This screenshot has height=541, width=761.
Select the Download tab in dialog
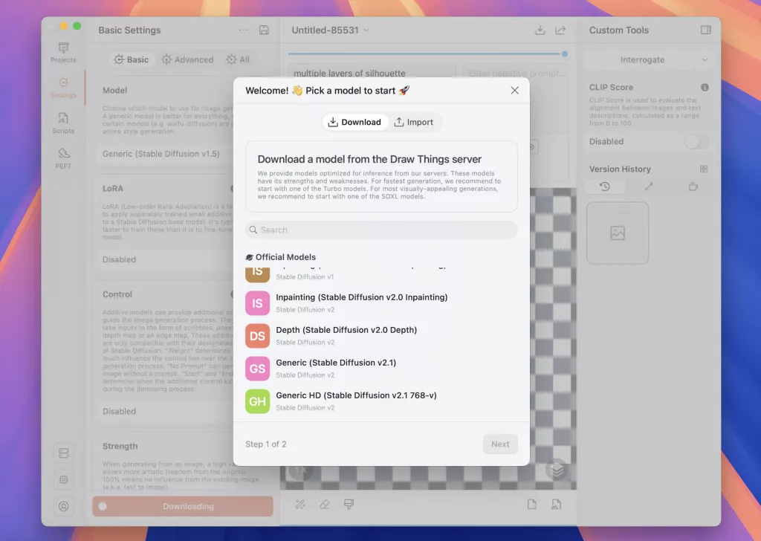pyautogui.click(x=354, y=123)
